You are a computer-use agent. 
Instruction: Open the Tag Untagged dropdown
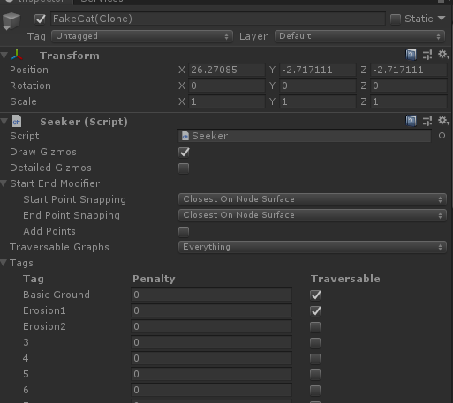coord(142,36)
